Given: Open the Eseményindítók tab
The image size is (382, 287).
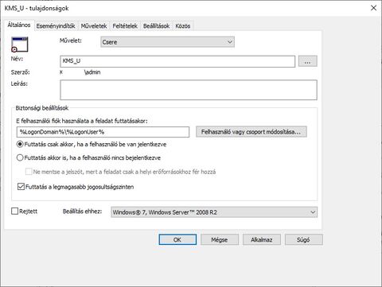Looking at the screenshot, I should [x=56, y=26].
